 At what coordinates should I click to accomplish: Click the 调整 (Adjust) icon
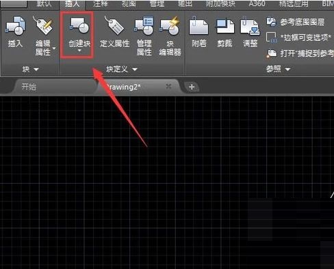tap(250, 27)
